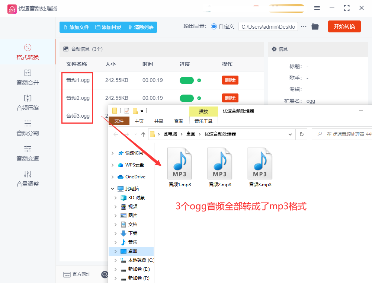Switch to the 共享 ribbon tab
Image resolution: width=372 pixels, height=283 pixels.
pyautogui.click(x=159, y=121)
